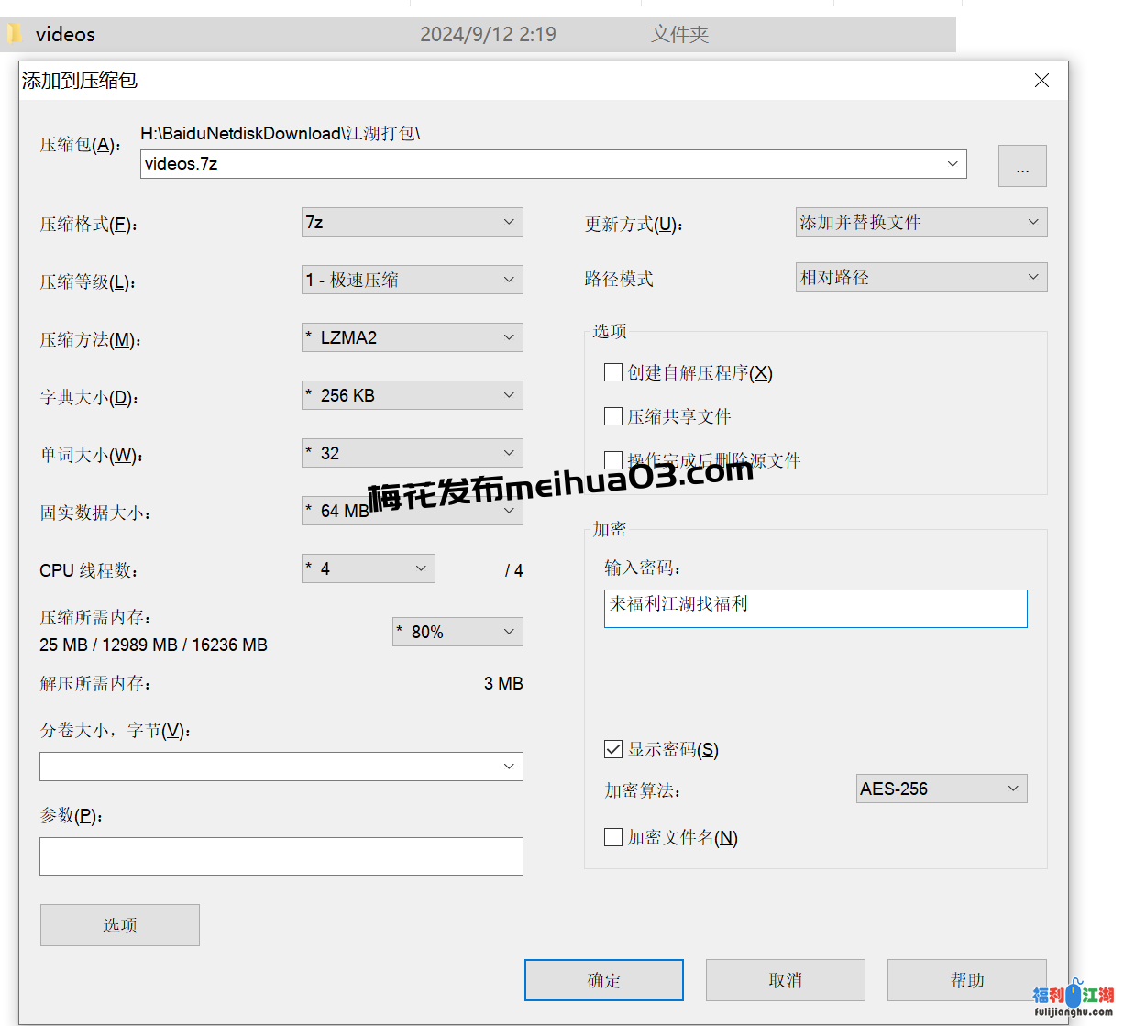The width and height of the screenshot is (1124, 1026).
Task: Click the 参数 input field
Action: 281,856
